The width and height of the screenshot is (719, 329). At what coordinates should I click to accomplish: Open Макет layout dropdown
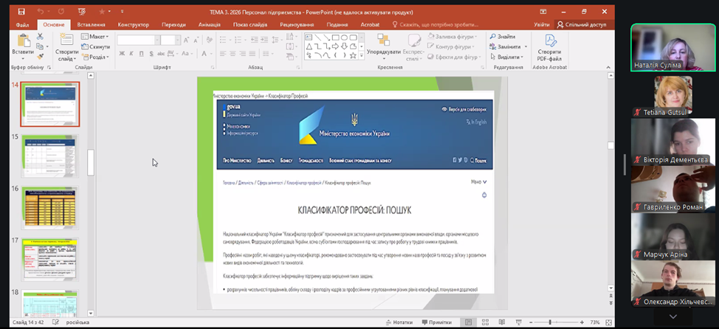[x=95, y=36]
